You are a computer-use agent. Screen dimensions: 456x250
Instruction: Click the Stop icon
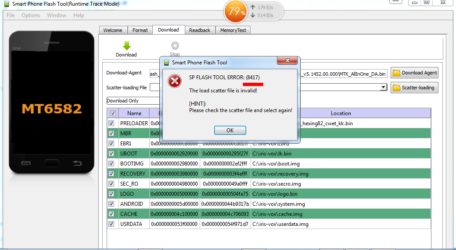click(x=175, y=46)
